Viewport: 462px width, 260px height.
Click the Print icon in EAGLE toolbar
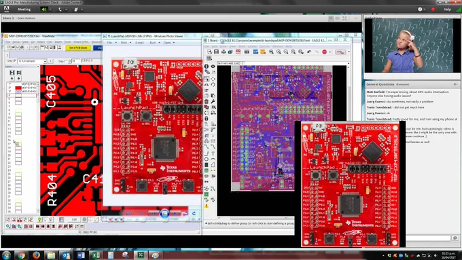224,52
